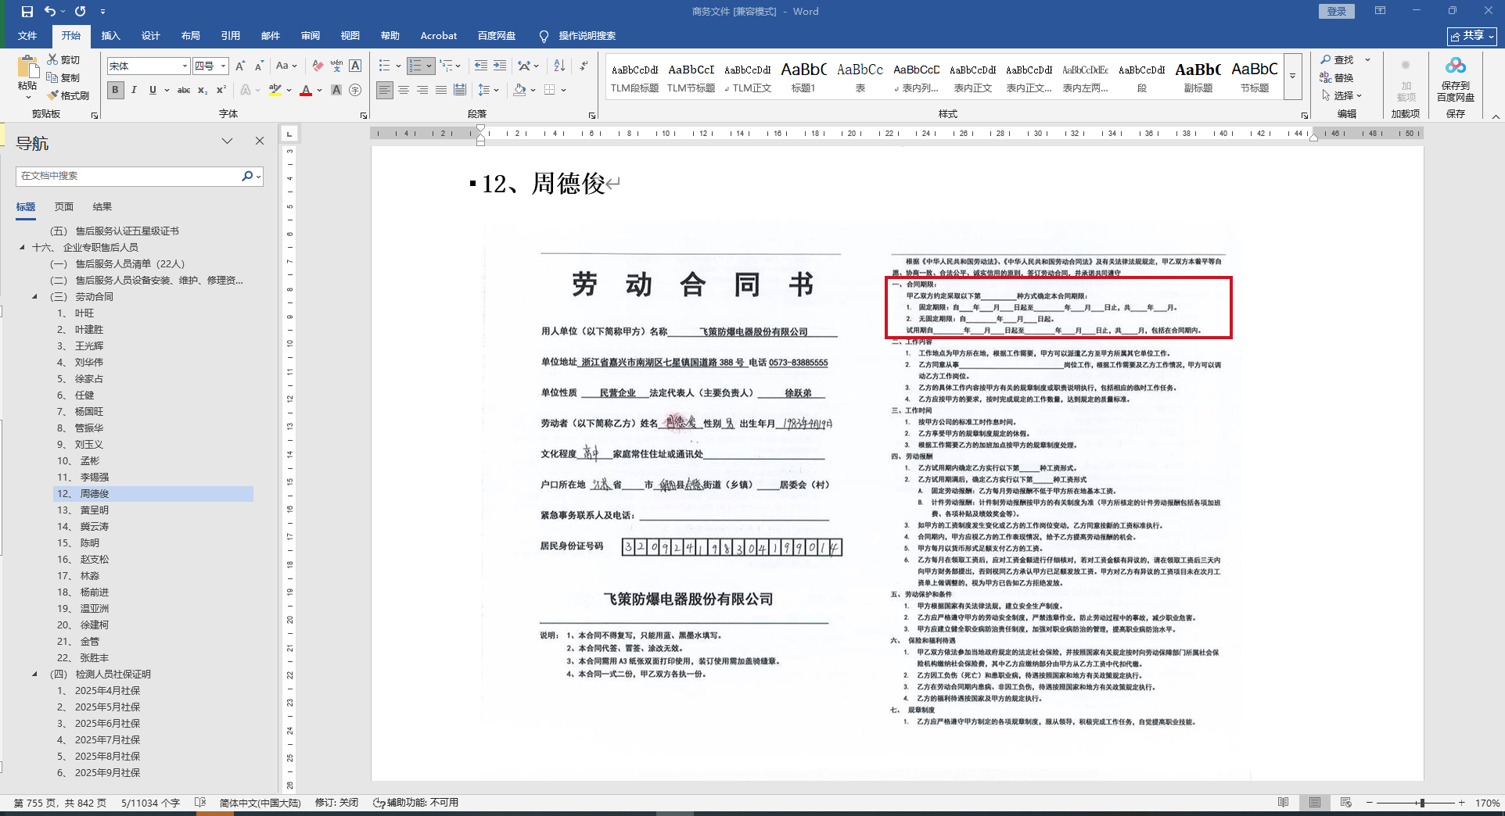Open the 布局 (Layout) ribbon tab
Viewport: 1505px width, 816px height.
(191, 36)
